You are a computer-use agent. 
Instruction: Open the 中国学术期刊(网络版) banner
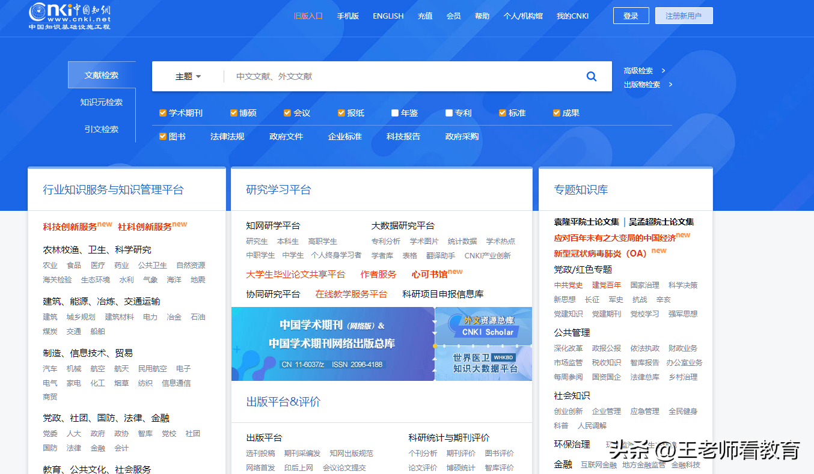333,344
